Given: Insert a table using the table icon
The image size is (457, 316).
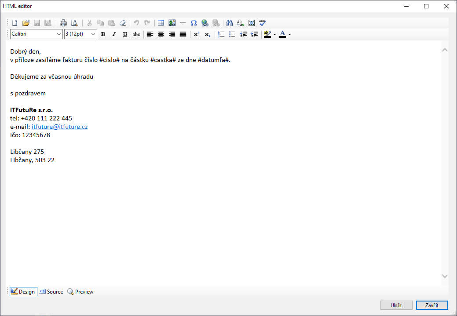Looking at the screenshot, I should [x=161, y=23].
